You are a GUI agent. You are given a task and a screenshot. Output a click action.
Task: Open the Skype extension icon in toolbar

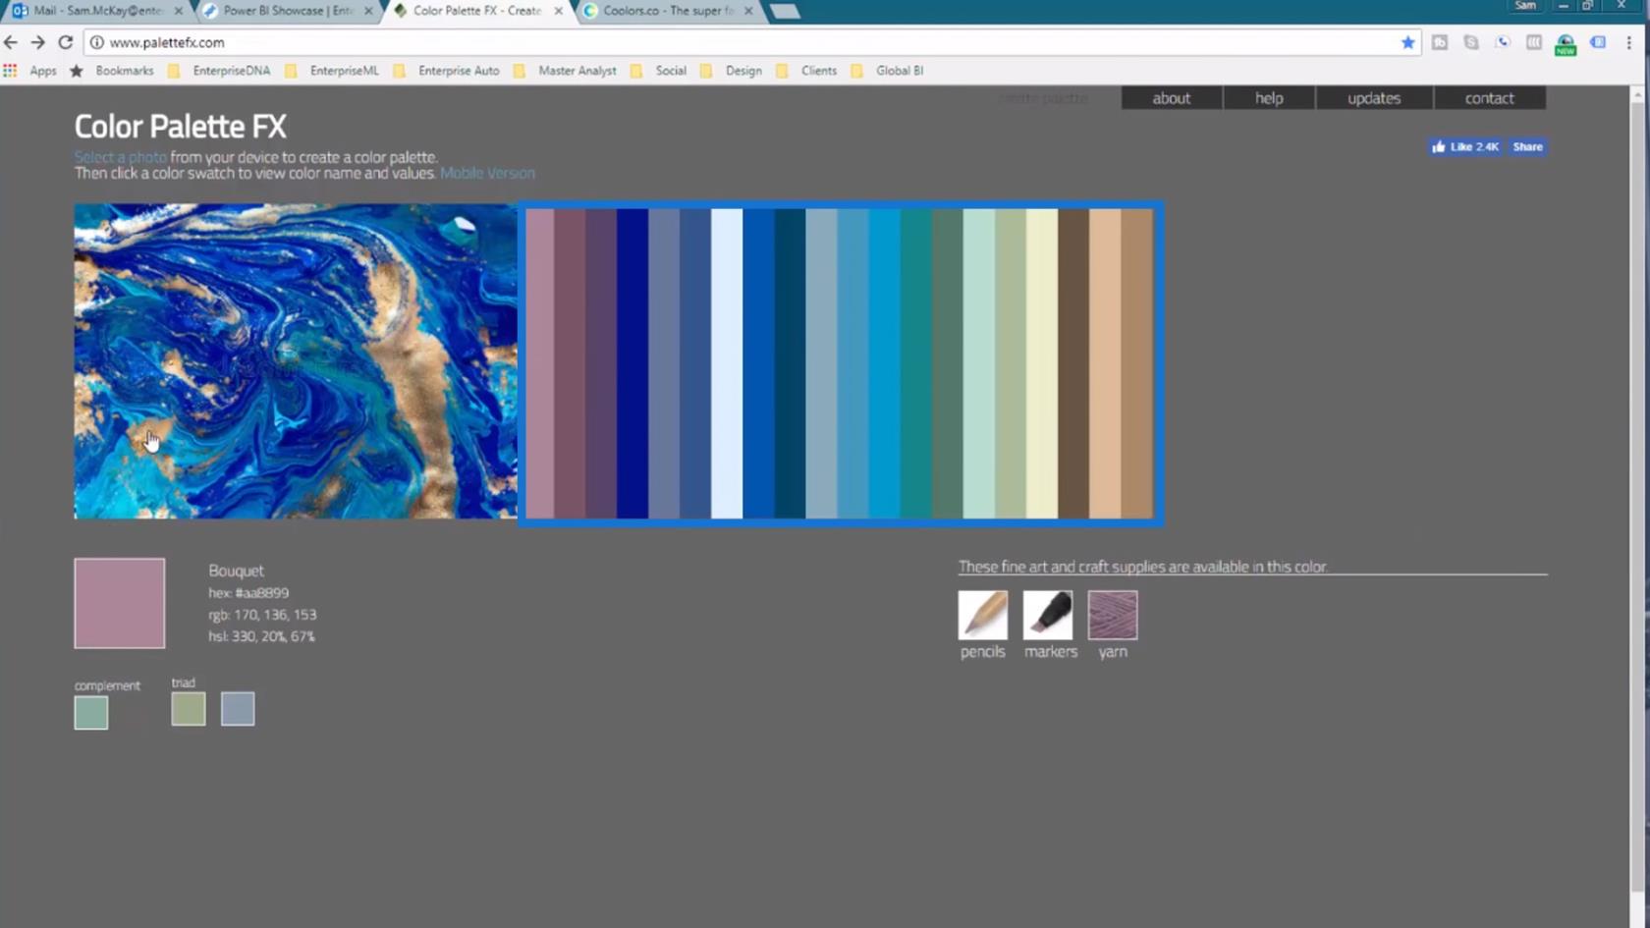1470,42
